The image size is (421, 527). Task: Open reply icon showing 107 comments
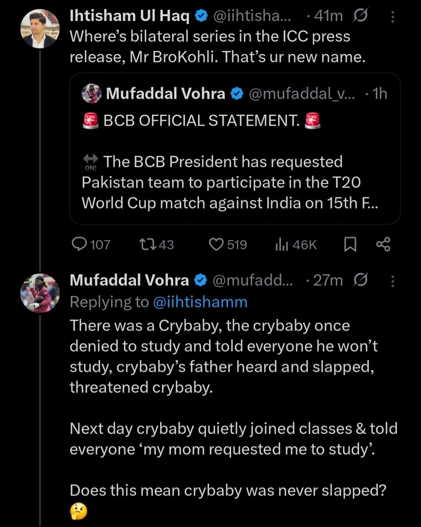(x=79, y=245)
